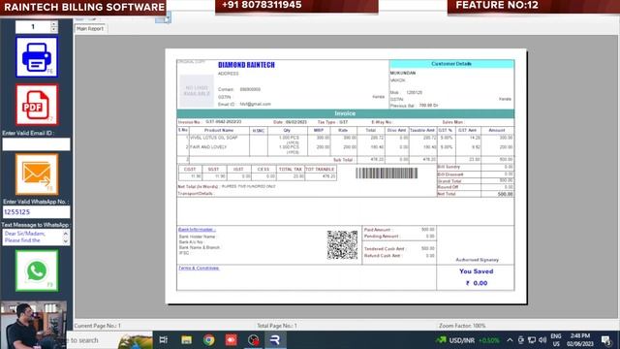Click Zoom Factor 100% status text

tap(462, 326)
